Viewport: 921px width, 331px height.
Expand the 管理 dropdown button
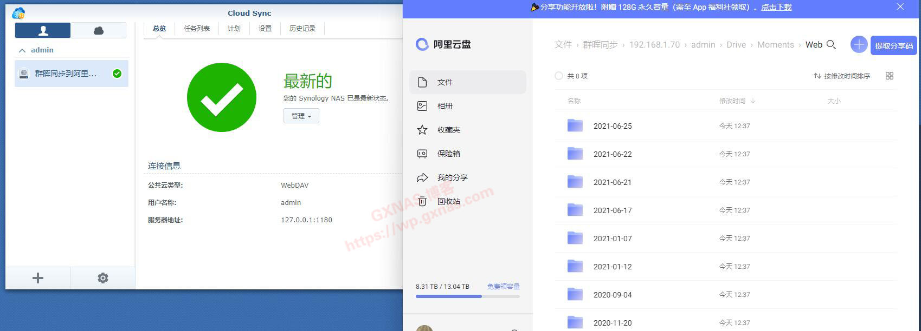[x=301, y=116]
